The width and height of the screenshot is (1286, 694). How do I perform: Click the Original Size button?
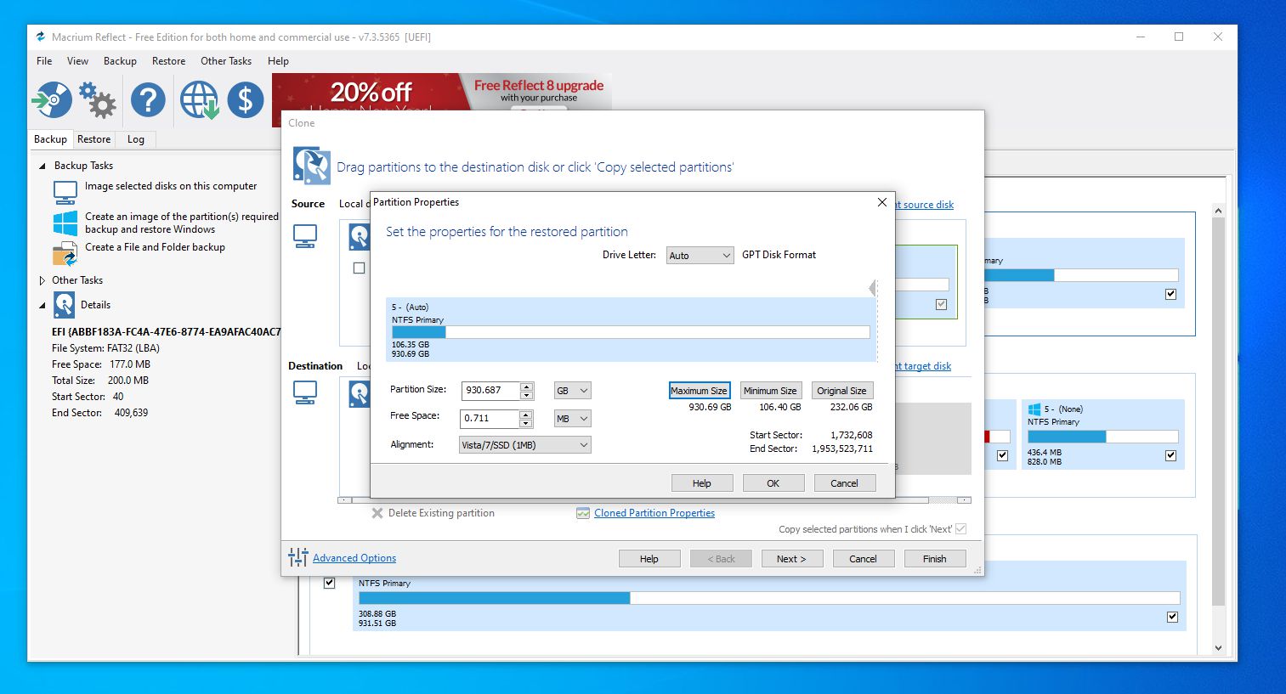click(x=841, y=391)
